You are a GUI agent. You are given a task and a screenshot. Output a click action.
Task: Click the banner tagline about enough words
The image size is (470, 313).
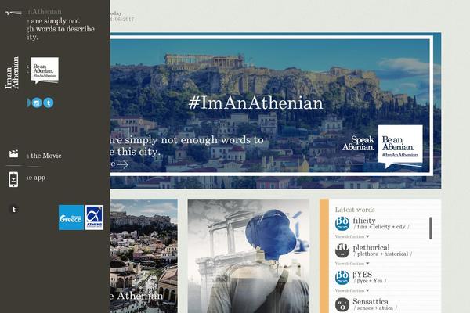[x=186, y=146]
